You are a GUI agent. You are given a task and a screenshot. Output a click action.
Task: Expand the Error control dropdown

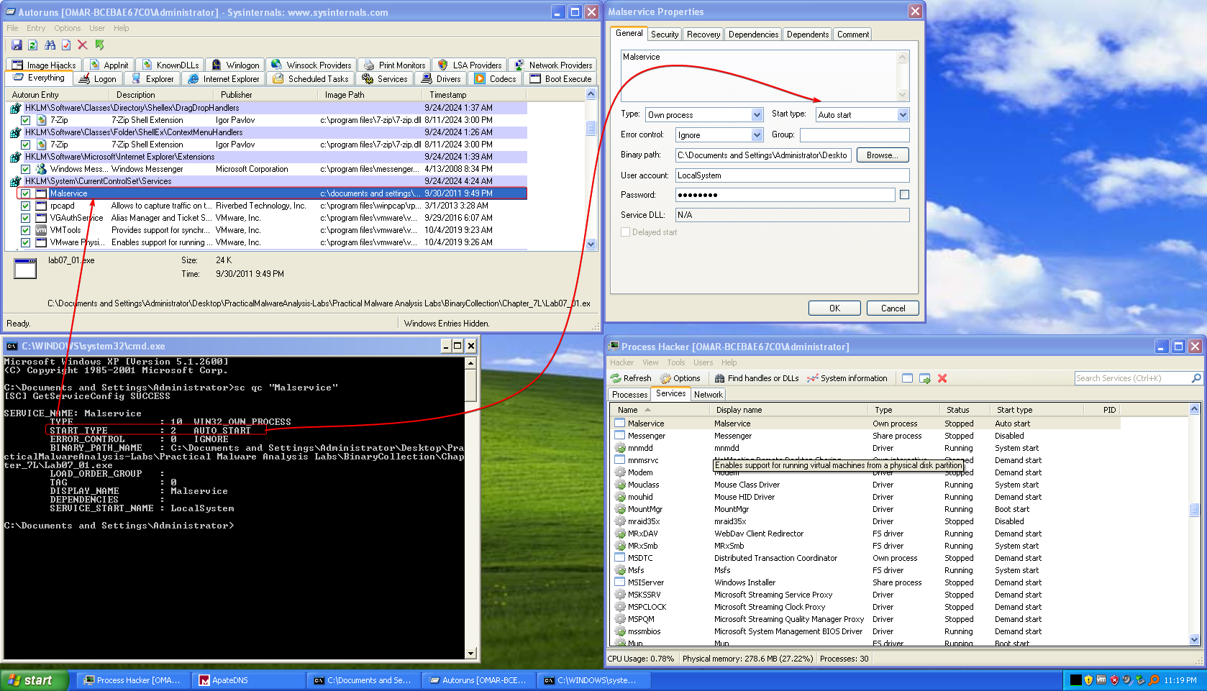pos(757,135)
